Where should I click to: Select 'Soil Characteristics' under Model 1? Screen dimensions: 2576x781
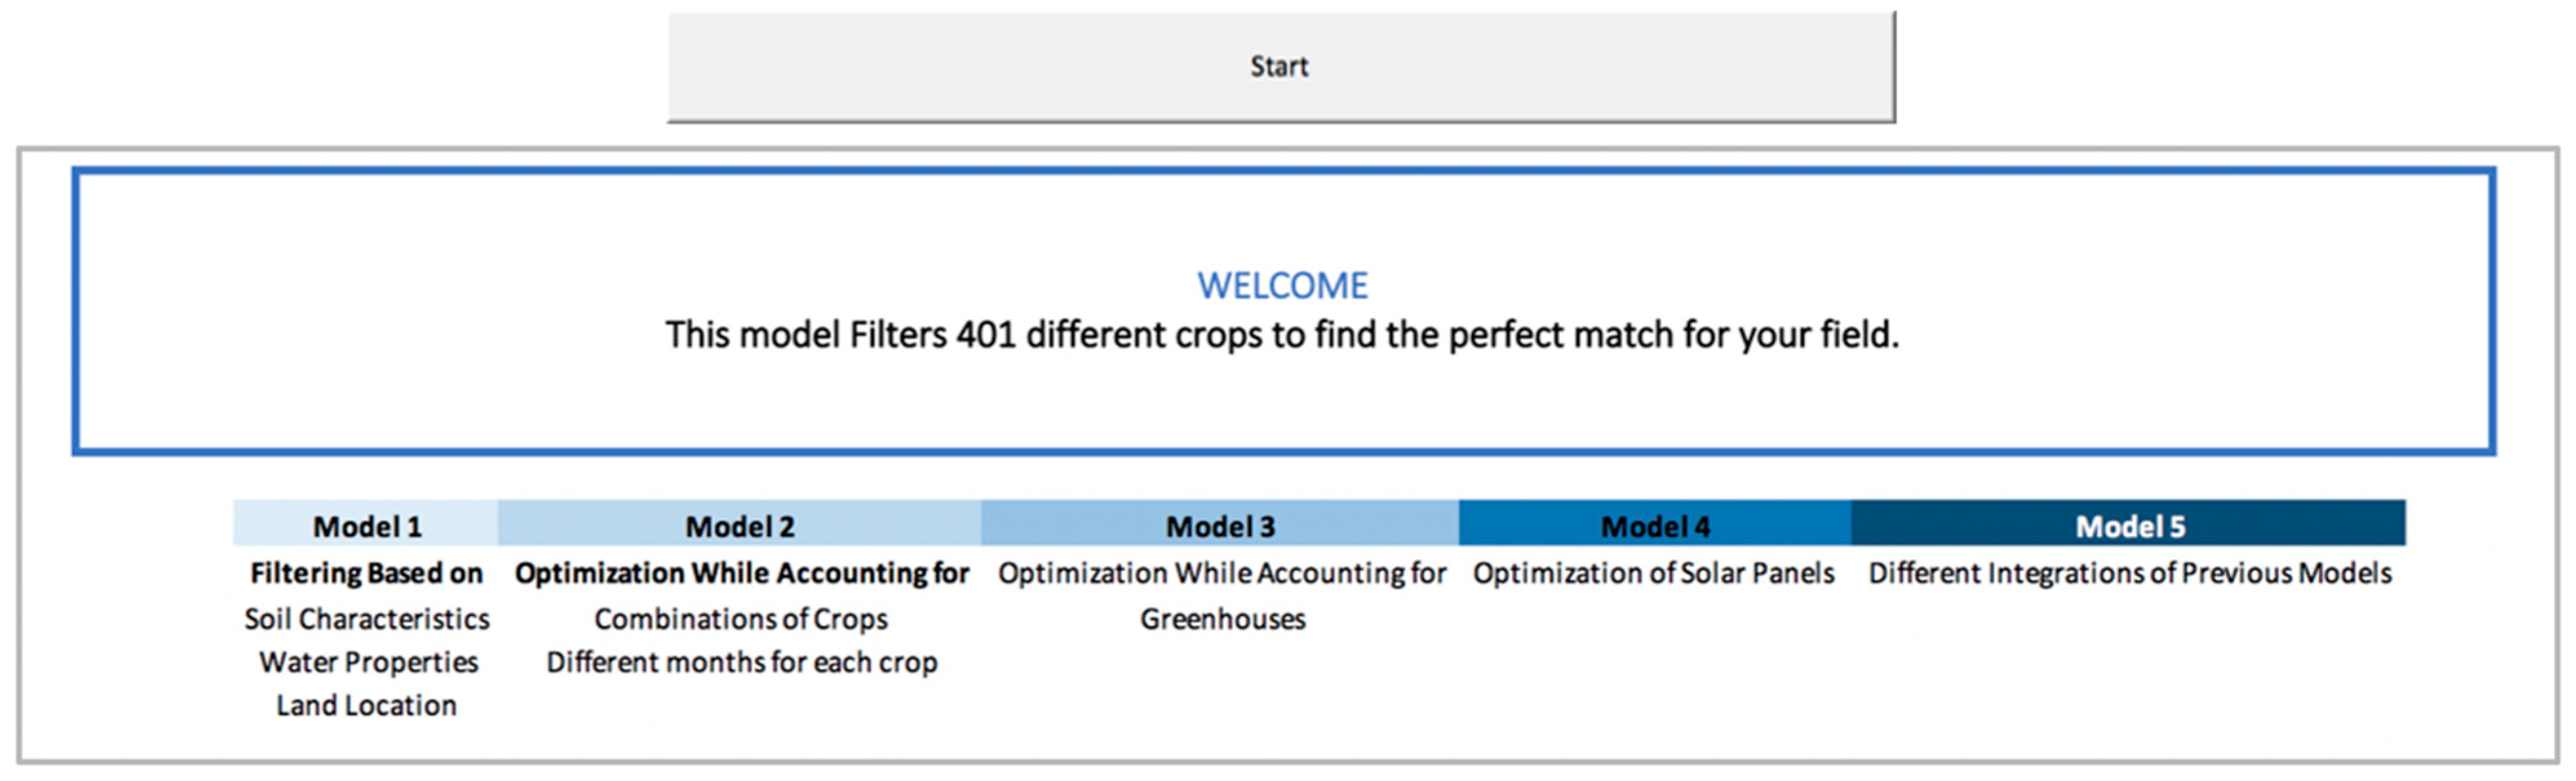[x=367, y=619]
